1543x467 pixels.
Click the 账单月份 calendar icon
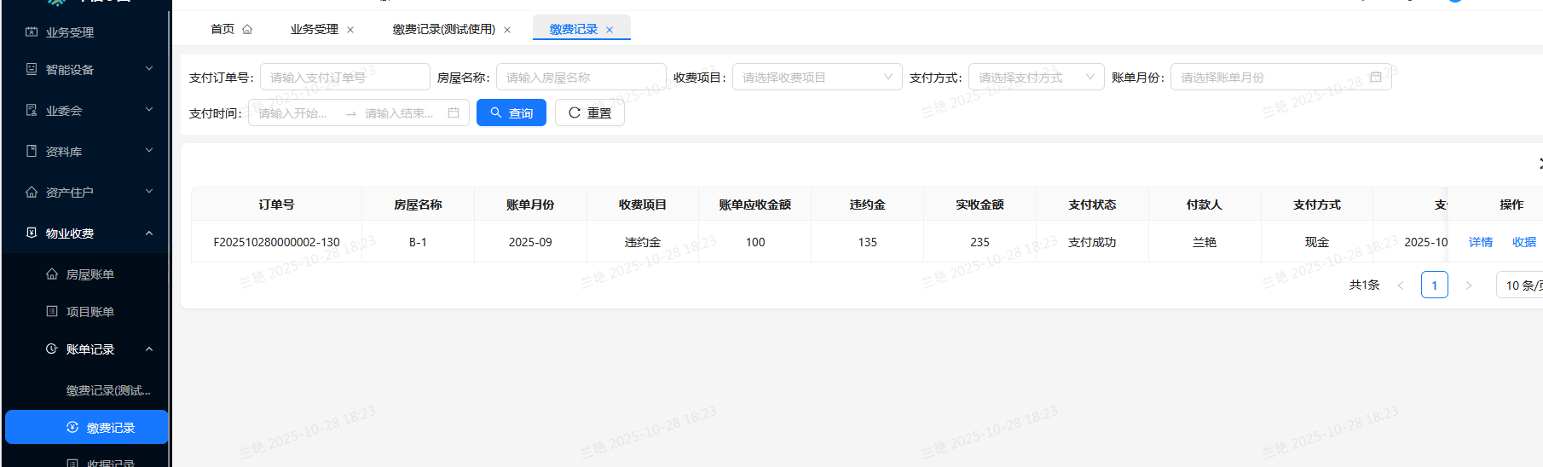point(1375,77)
